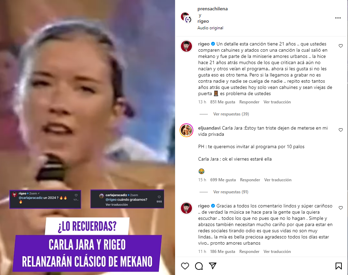Click the Carla Jara video reel
Image resolution: width=348 pixels, height=275 pixels.
coord(87,137)
